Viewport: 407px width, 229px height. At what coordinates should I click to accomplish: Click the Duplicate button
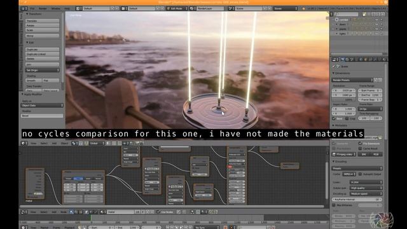coord(43,50)
